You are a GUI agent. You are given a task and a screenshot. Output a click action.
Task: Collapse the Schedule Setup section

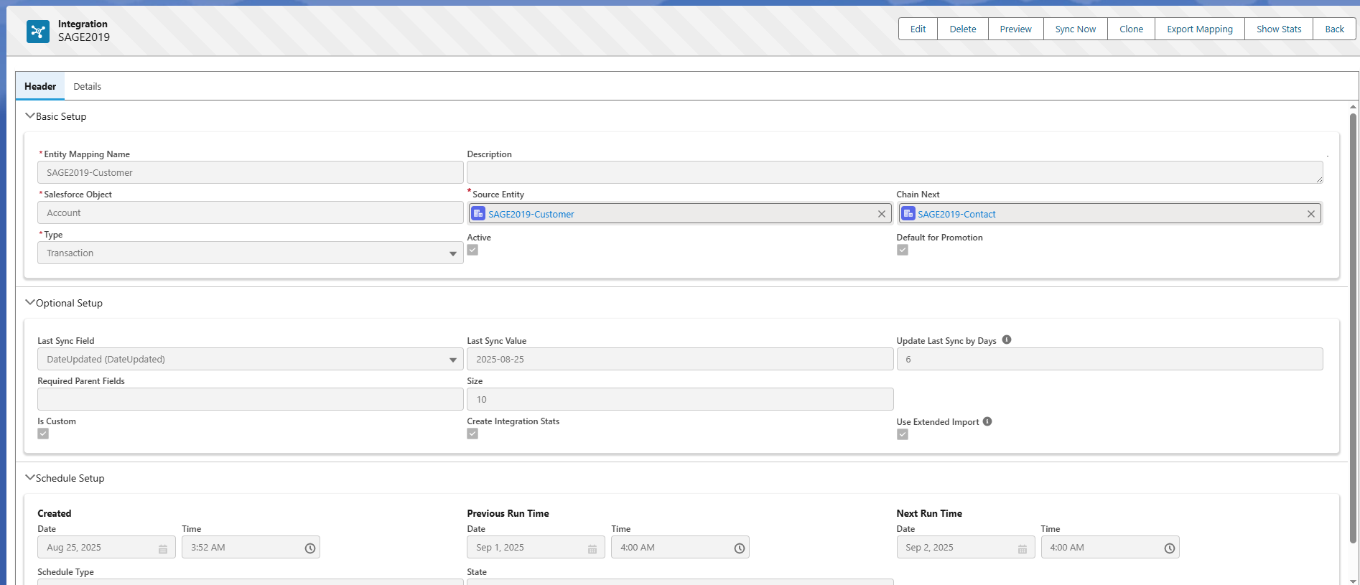(30, 477)
